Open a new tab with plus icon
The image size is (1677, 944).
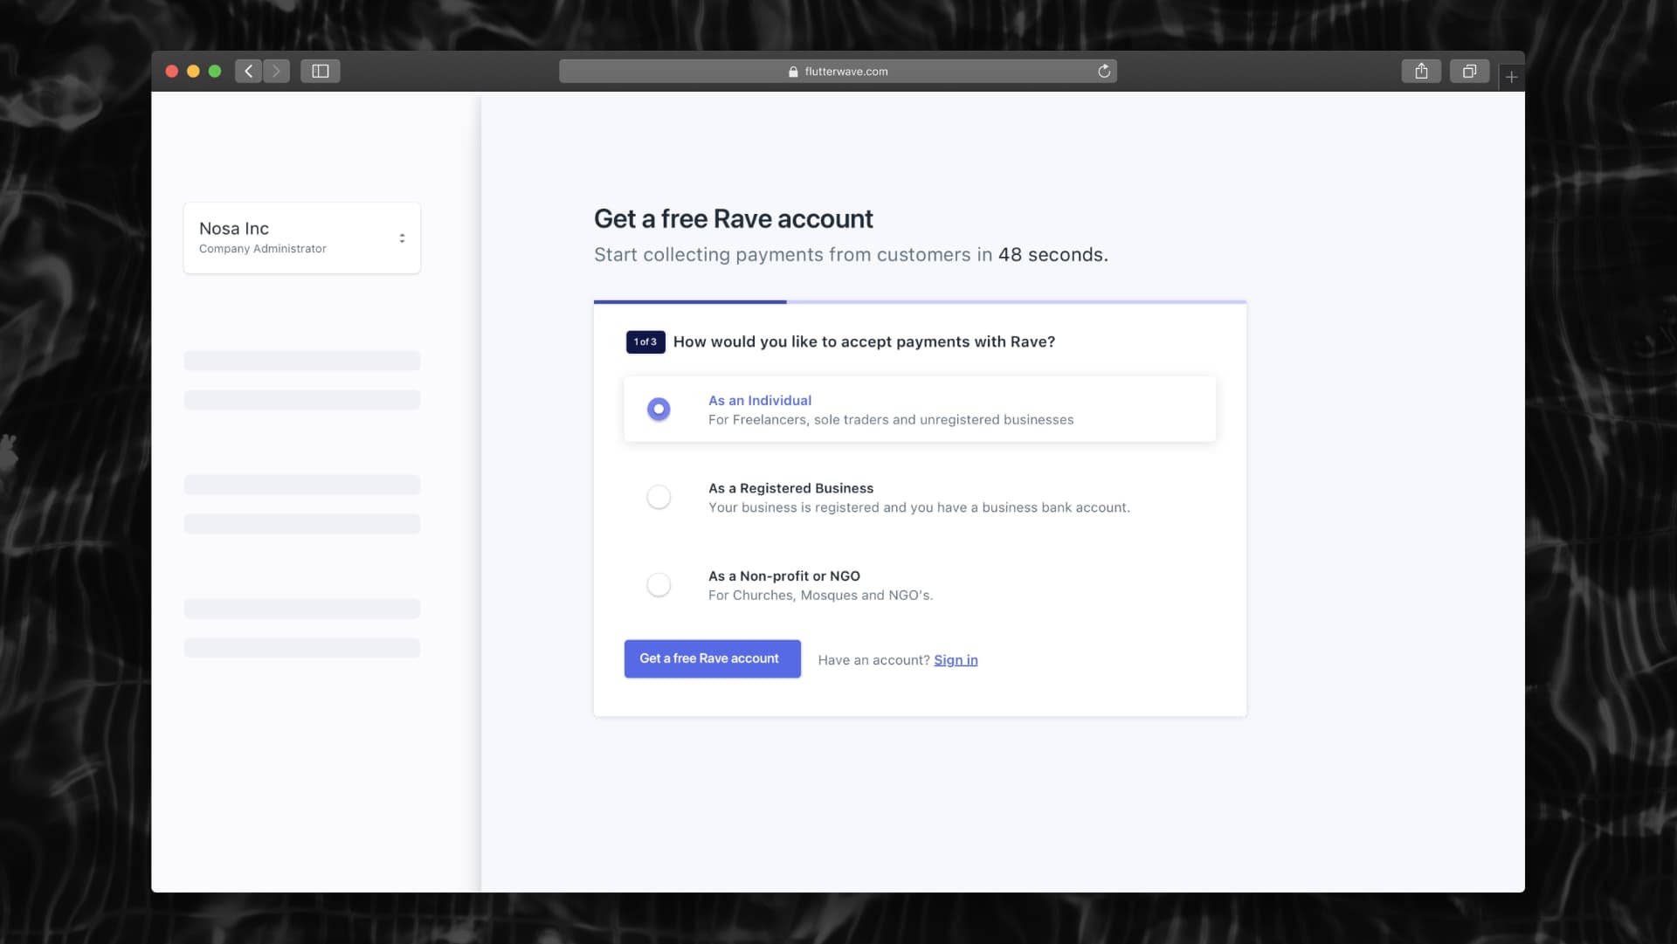click(1512, 77)
